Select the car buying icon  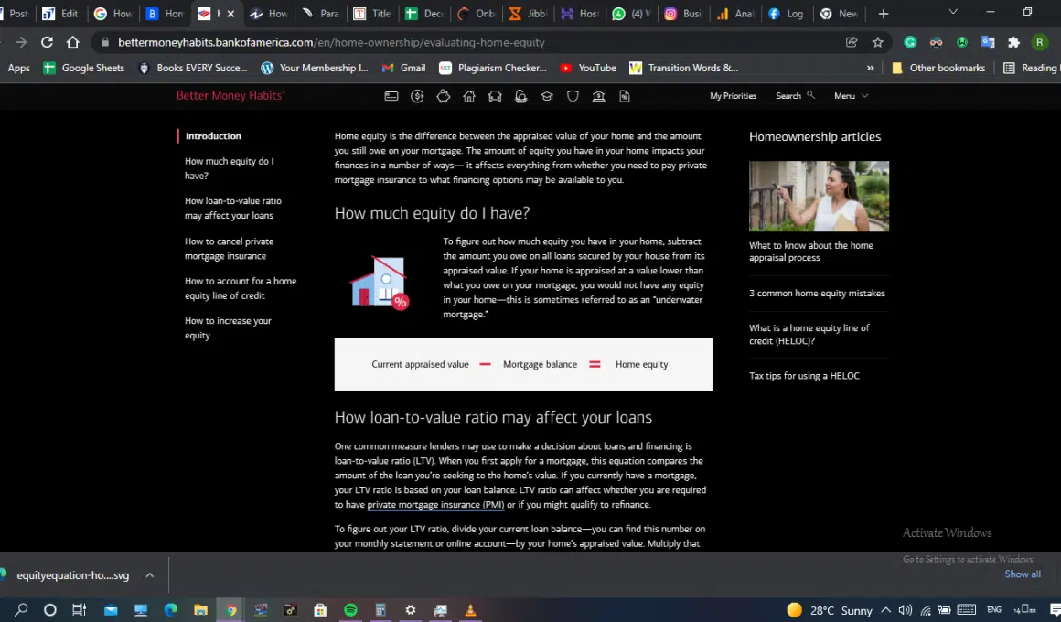click(x=495, y=96)
